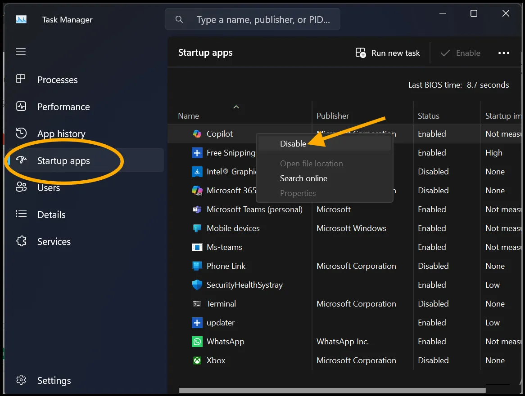This screenshot has width=525, height=396.
Task: Select Search online from the context menu
Action: pyautogui.click(x=303, y=178)
